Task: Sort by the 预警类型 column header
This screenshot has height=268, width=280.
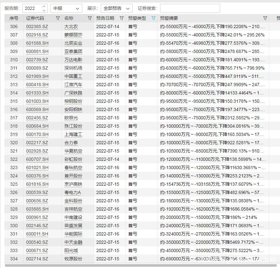Action: click(x=137, y=18)
